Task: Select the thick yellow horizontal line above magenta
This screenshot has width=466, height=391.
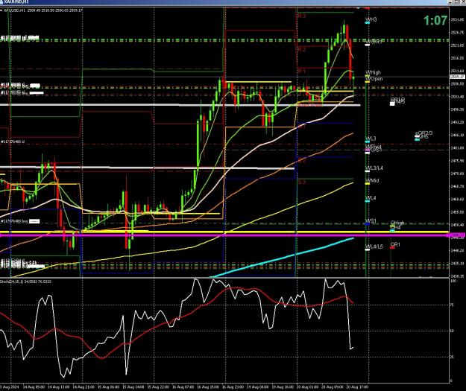Action: (224, 232)
